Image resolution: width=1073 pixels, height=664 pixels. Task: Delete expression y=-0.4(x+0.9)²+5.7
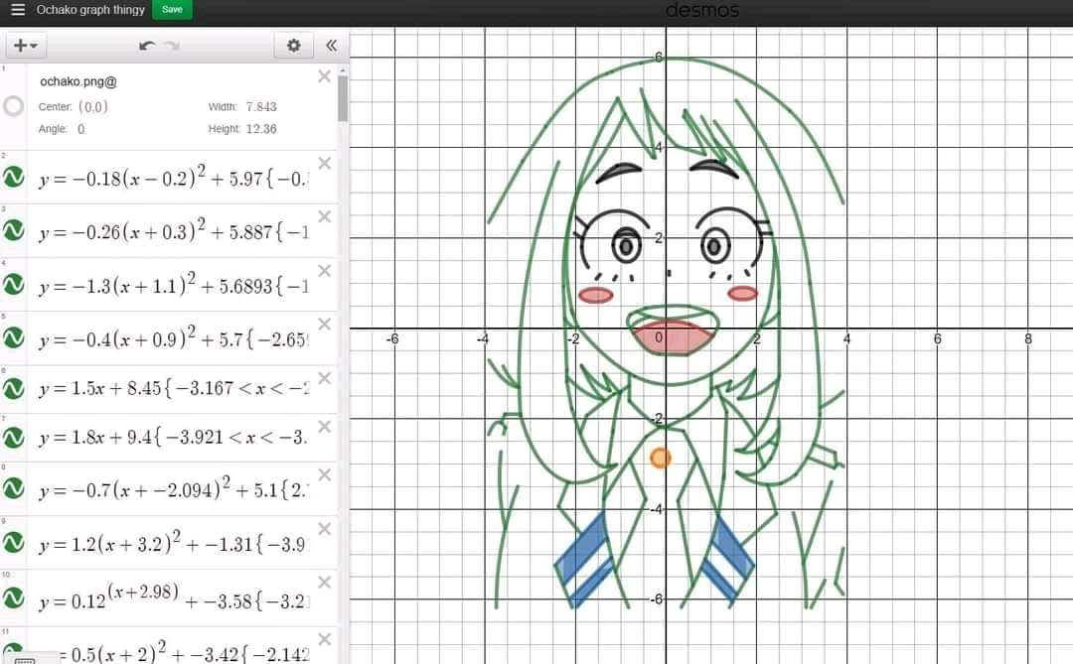click(x=324, y=324)
